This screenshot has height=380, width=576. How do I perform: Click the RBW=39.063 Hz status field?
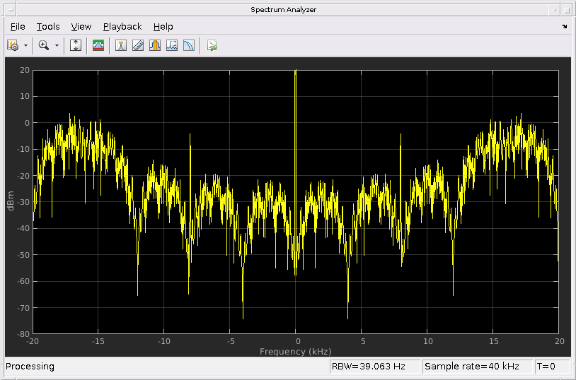click(x=374, y=367)
